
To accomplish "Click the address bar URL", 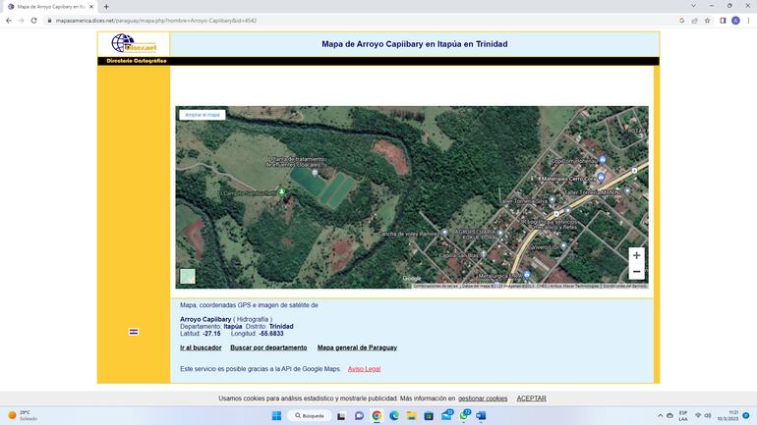I will (156, 21).
